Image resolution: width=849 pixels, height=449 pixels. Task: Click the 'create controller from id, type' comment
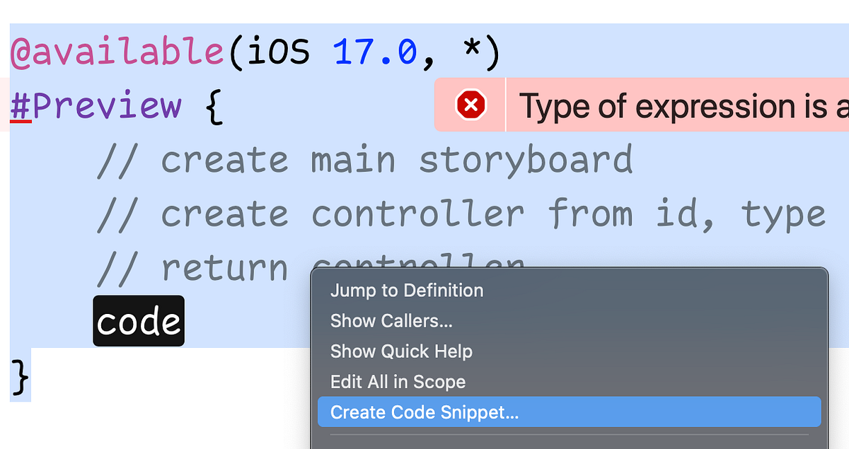pos(460,214)
